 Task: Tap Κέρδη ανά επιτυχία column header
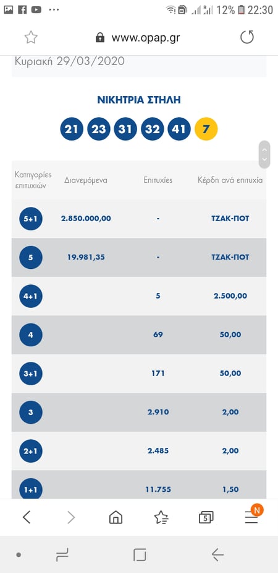tap(230, 180)
